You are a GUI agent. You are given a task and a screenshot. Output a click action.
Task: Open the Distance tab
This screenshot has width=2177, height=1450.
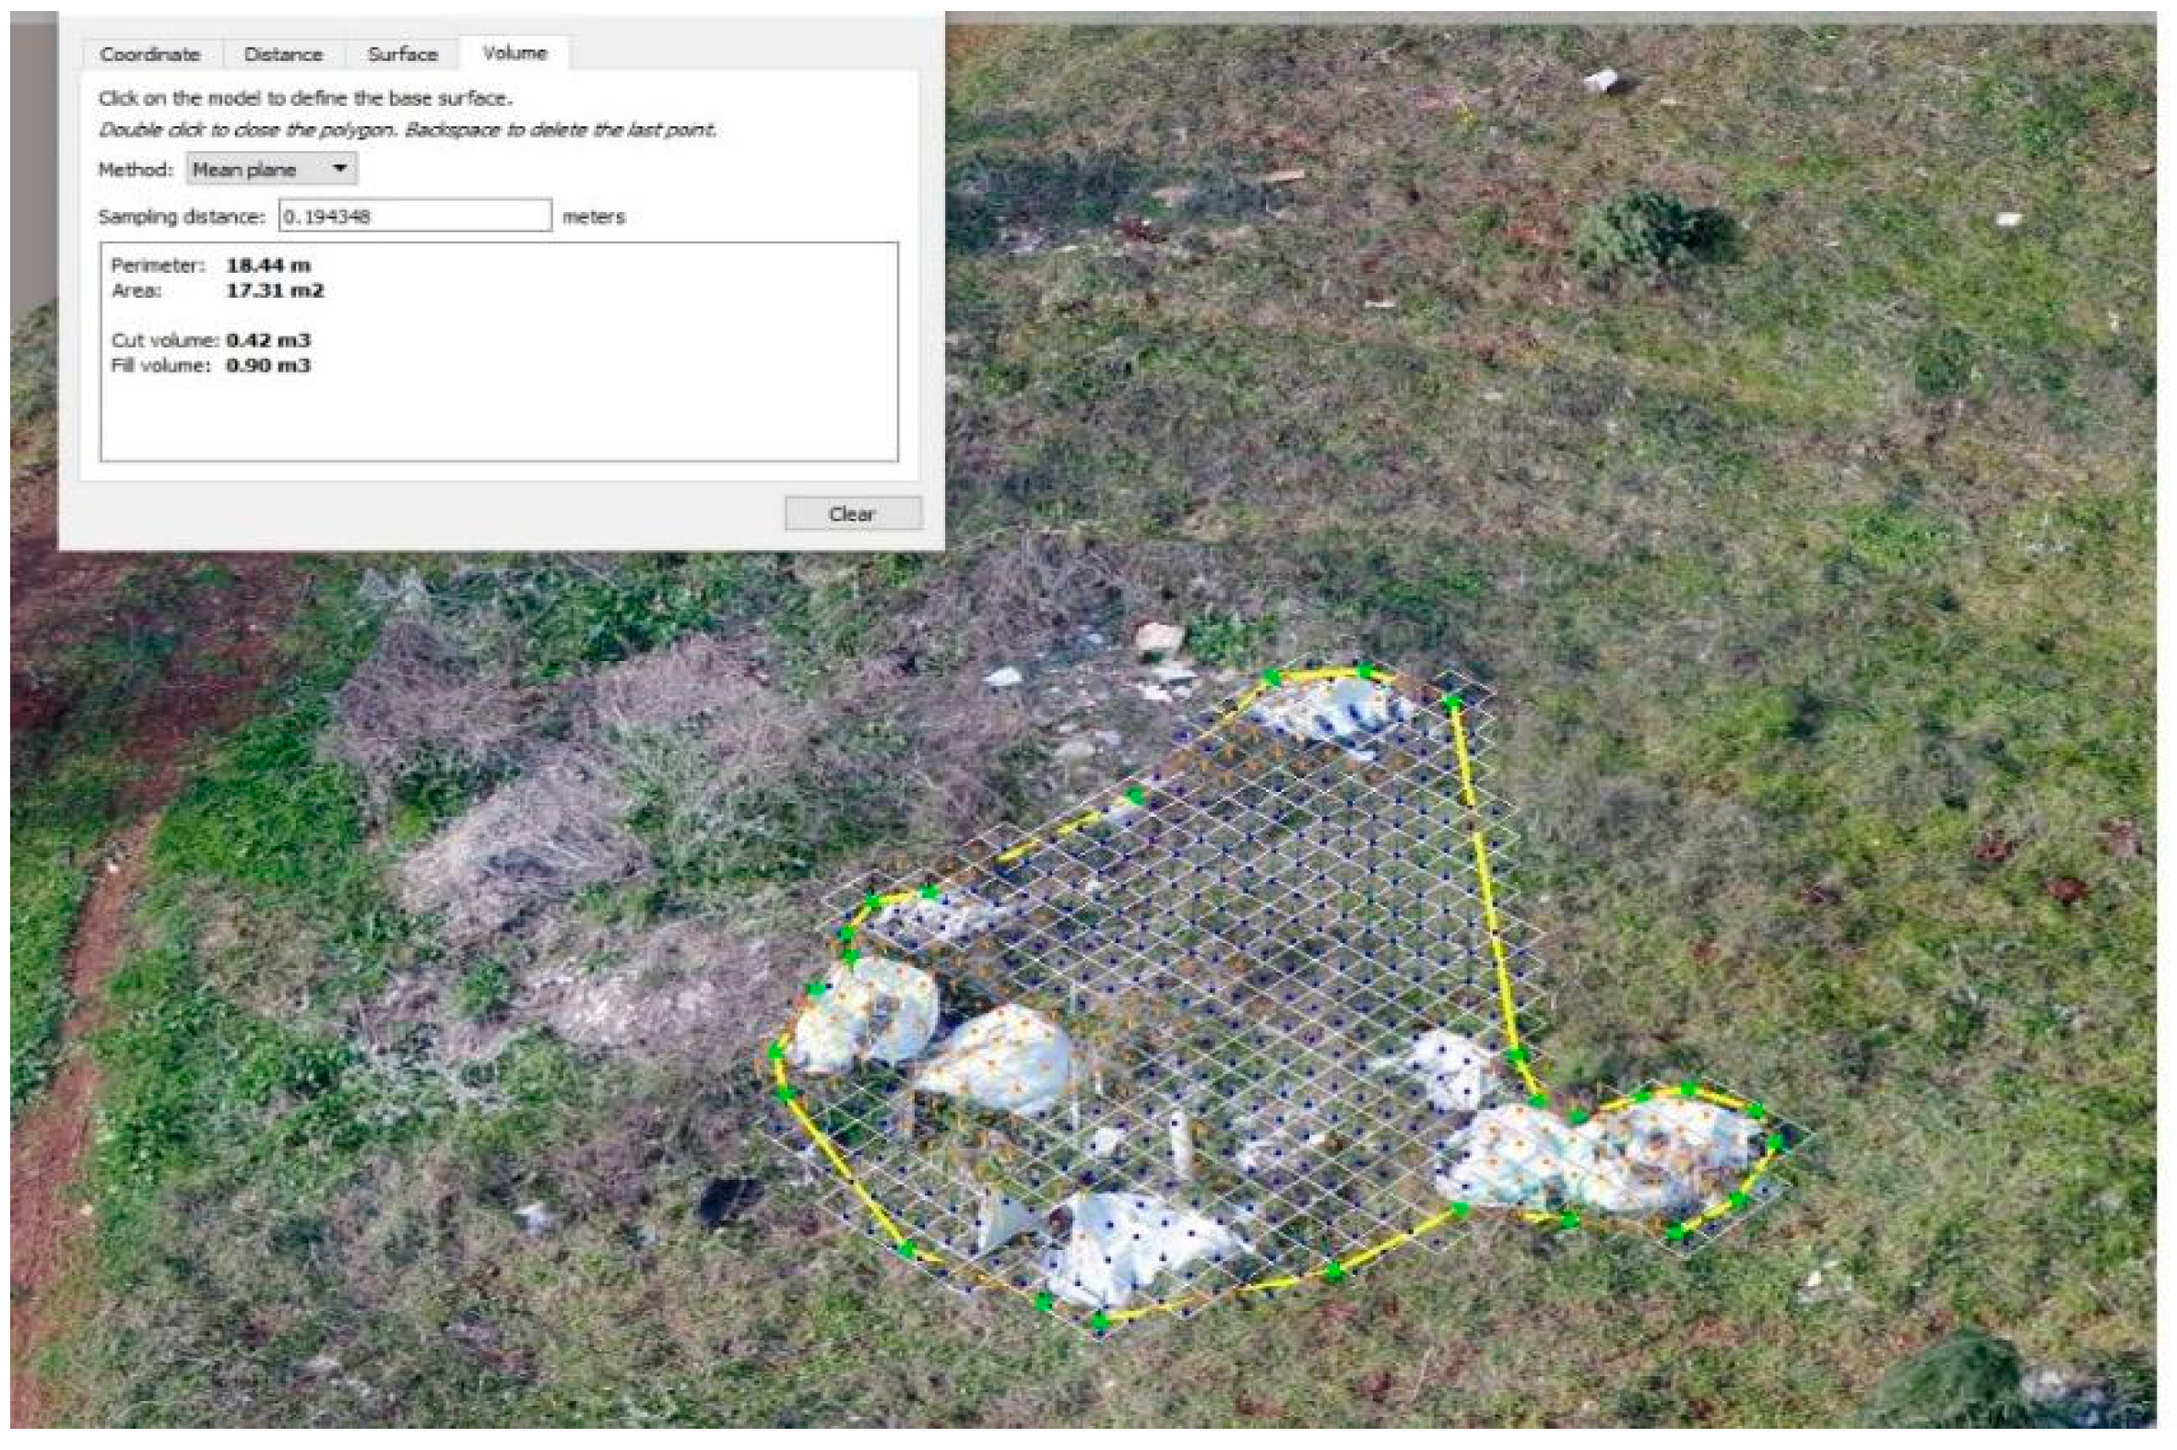(x=283, y=54)
